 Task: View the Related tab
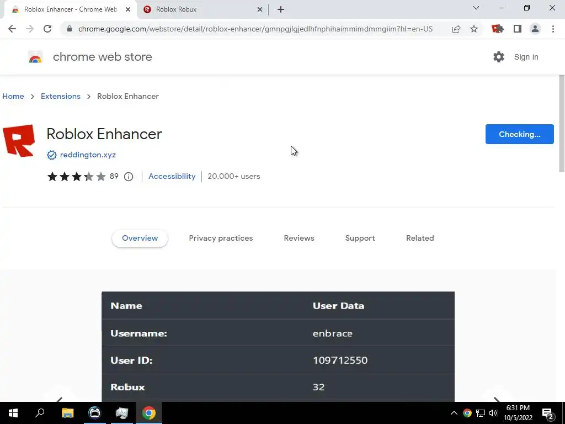(x=420, y=239)
